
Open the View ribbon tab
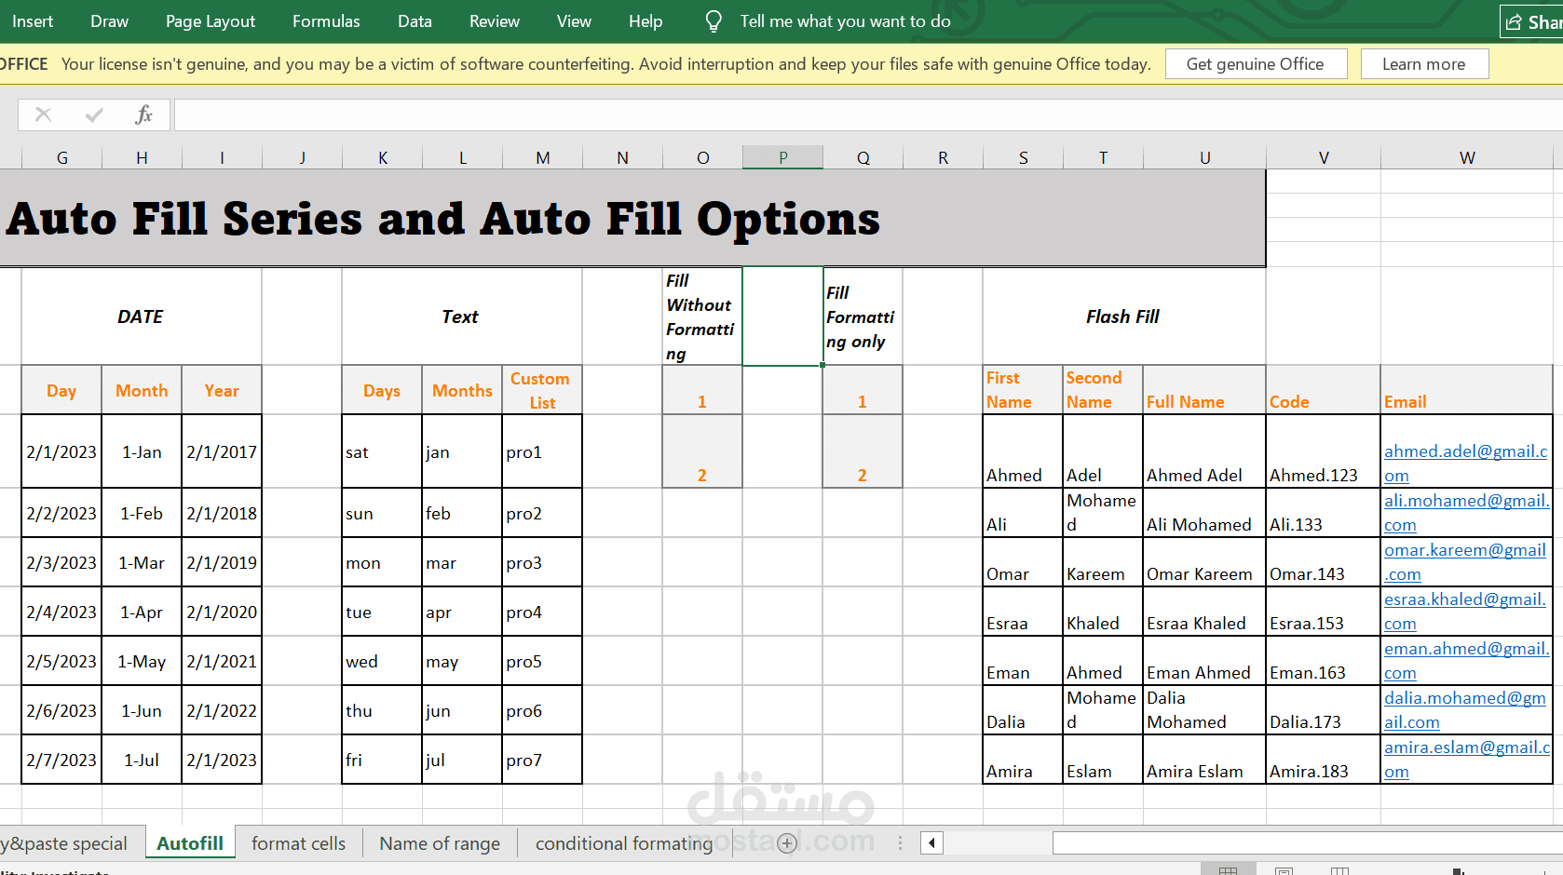point(574,21)
